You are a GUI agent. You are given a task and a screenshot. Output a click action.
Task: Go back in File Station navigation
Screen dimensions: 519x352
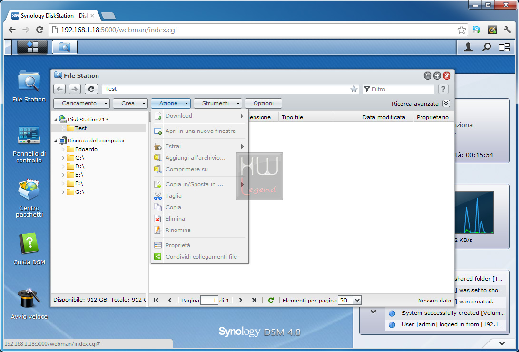tap(59, 89)
